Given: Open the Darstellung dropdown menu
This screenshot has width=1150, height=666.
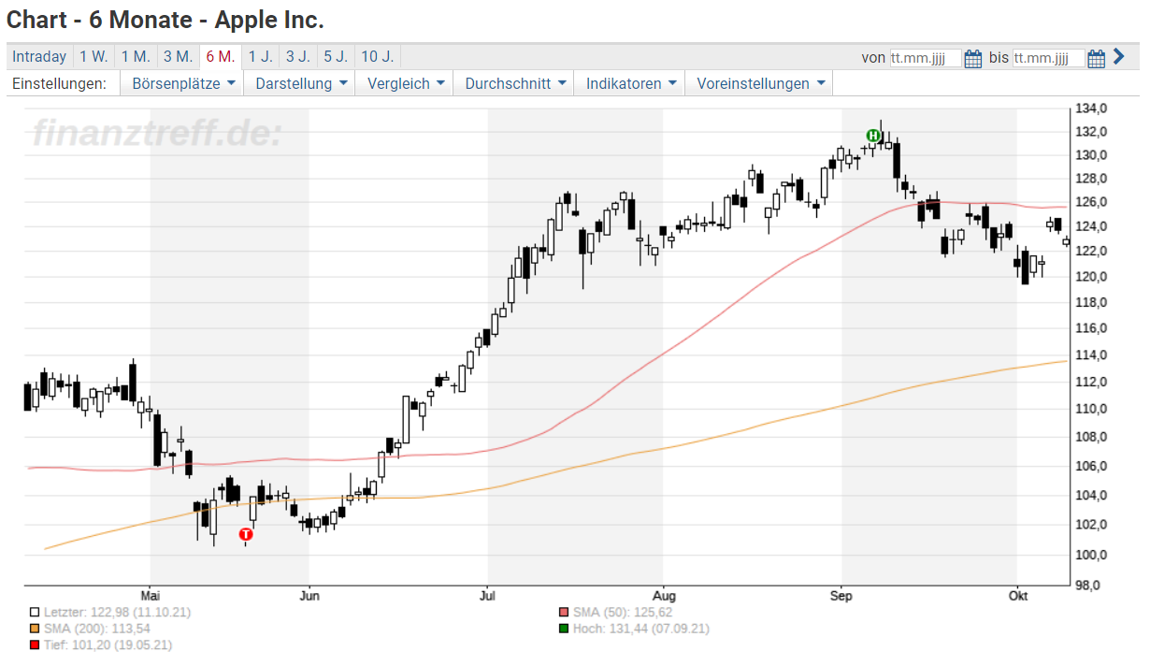Looking at the screenshot, I should coord(300,83).
